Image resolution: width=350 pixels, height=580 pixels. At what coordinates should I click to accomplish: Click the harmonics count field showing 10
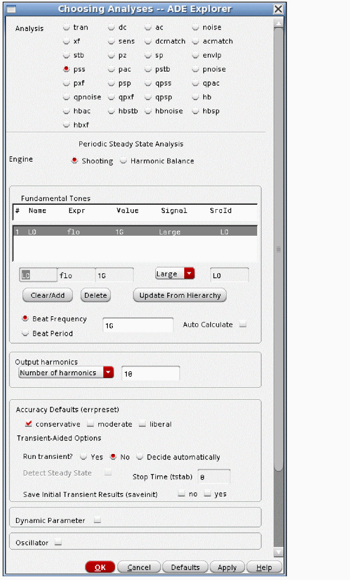click(151, 374)
